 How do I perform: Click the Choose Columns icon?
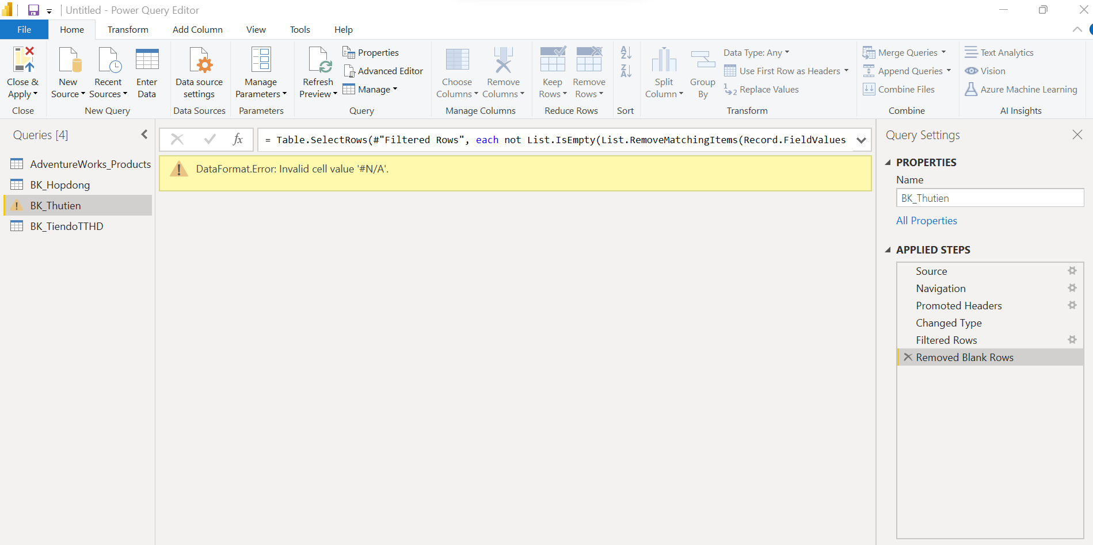457,60
